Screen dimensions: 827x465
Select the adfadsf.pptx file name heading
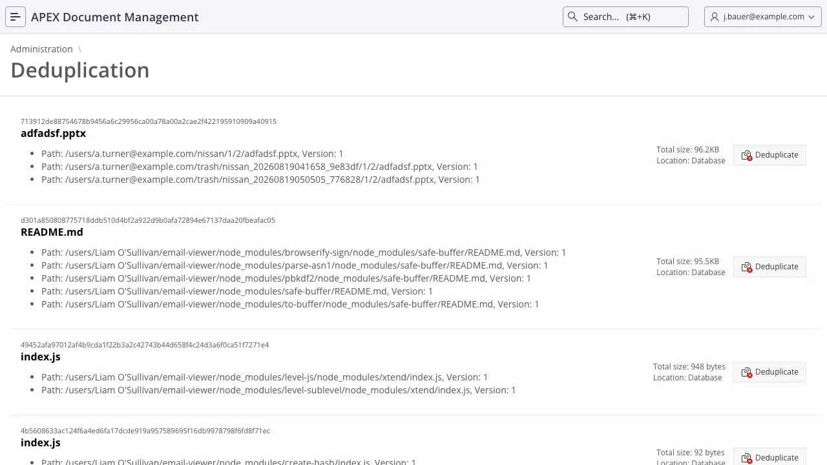[53, 133]
